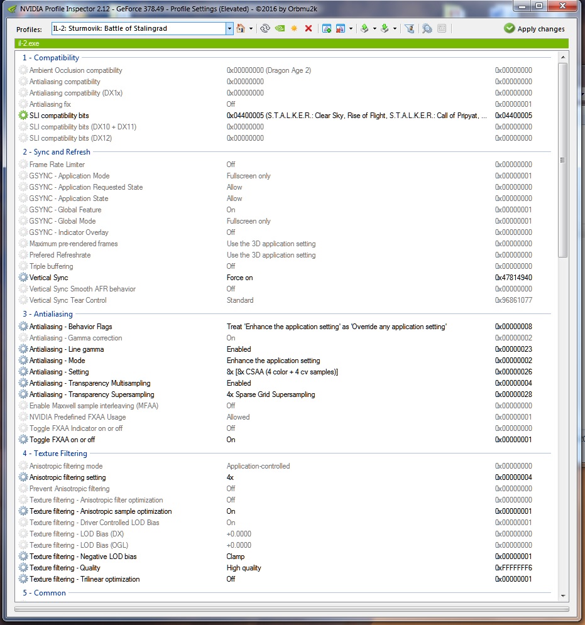
Task: Expand the dropdown arrow next to home icon
Action: click(x=251, y=29)
